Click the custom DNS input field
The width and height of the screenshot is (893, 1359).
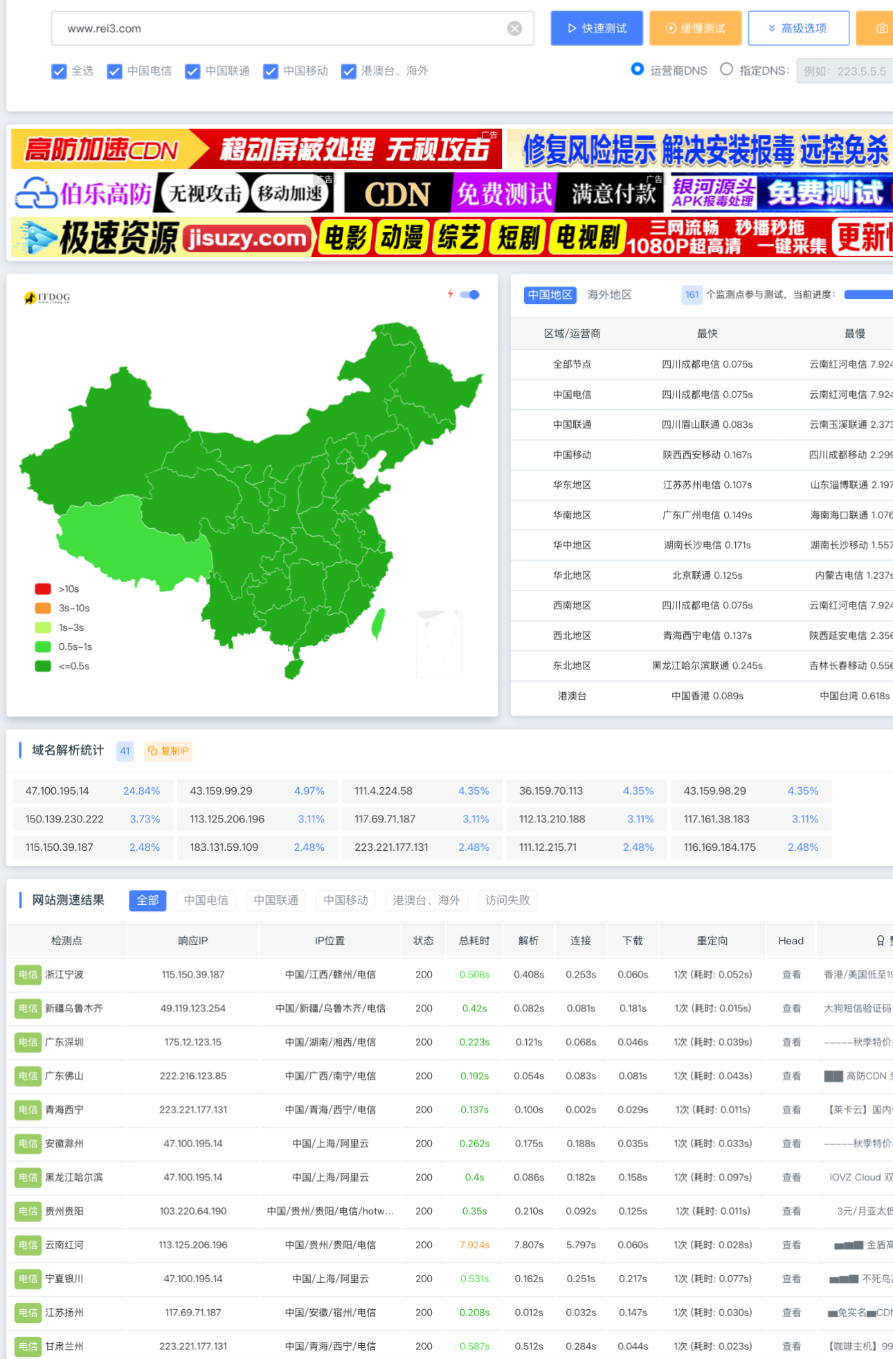(845, 71)
